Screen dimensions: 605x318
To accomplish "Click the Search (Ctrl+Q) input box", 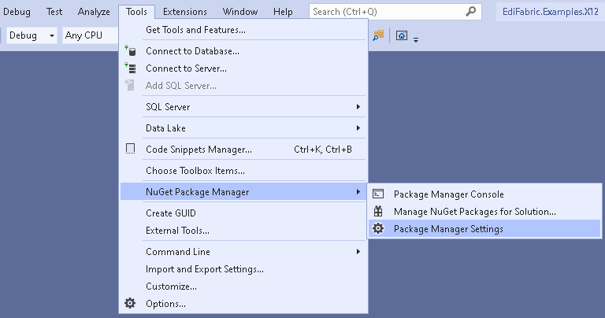I will (x=395, y=12).
